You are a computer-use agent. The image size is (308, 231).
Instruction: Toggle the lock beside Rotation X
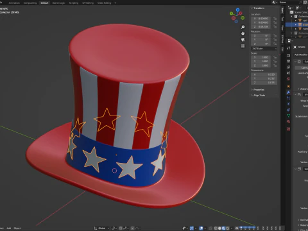coord(275,35)
